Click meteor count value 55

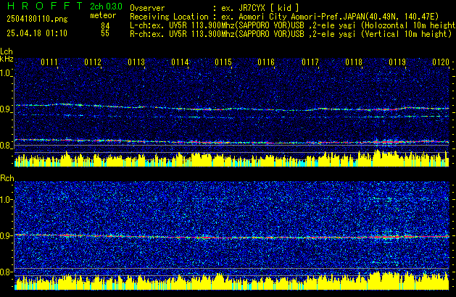105,33
